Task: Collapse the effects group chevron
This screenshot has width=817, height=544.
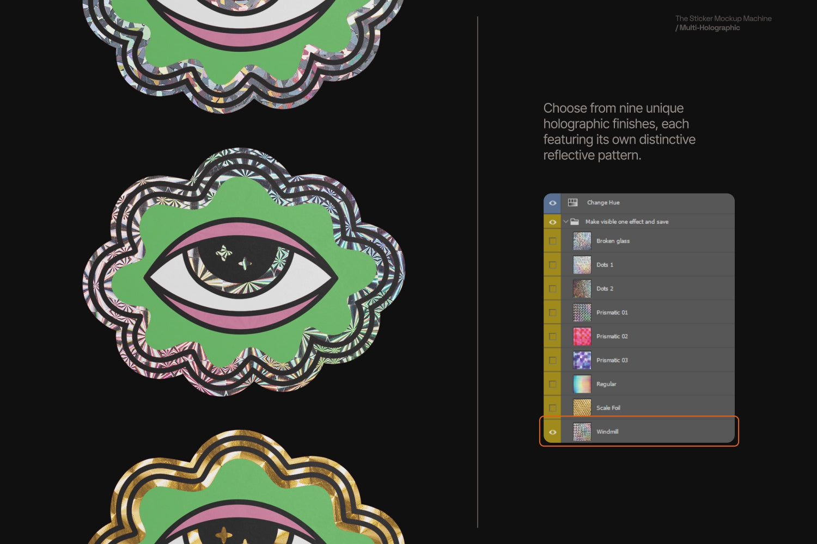Action: pyautogui.click(x=566, y=222)
